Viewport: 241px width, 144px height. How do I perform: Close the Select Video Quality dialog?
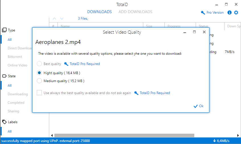pos(204,32)
